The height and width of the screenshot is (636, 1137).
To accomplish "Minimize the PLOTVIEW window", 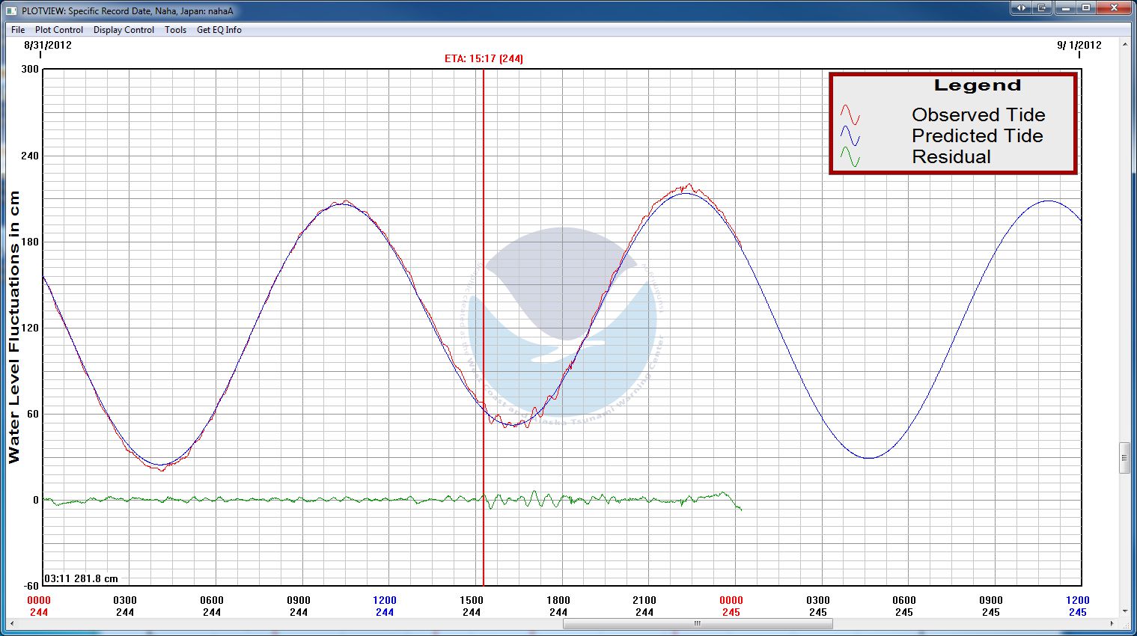I will (1066, 8).
